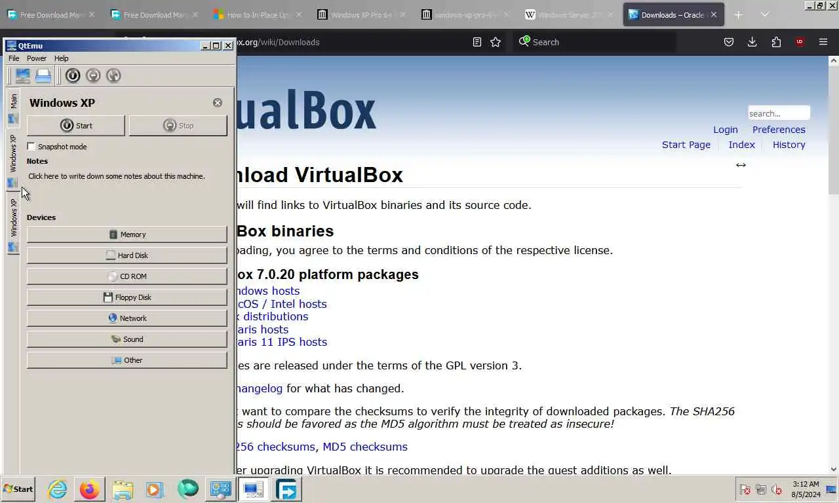
Task: Click the VirtualBox site search field
Action: click(779, 113)
